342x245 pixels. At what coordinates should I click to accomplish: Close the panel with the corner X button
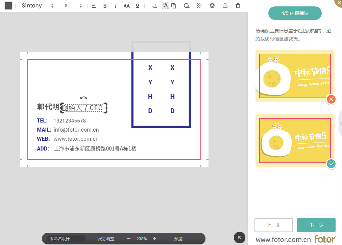(339, 3)
